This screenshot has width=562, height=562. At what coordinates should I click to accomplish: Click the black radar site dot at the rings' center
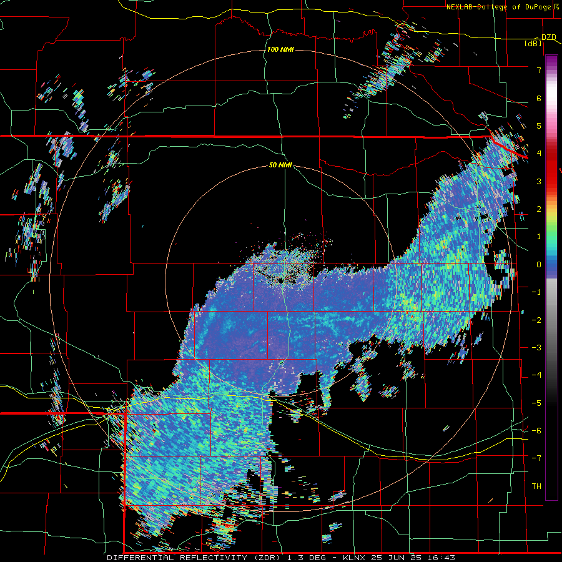[280, 280]
